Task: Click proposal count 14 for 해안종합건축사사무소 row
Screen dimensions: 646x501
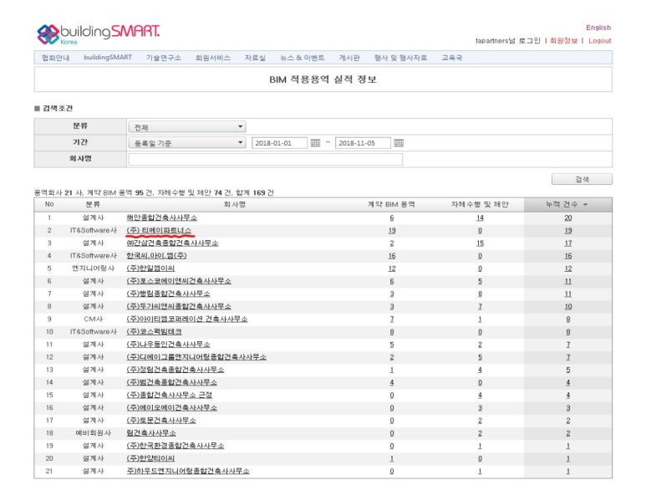Action: 480,217
